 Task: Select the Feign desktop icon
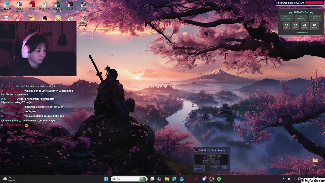point(32,6)
